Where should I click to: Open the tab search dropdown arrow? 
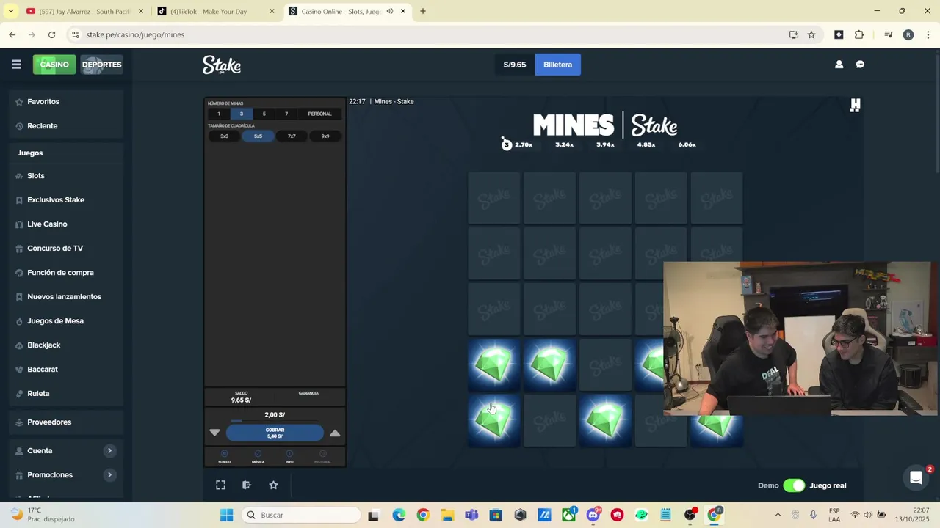click(x=10, y=11)
